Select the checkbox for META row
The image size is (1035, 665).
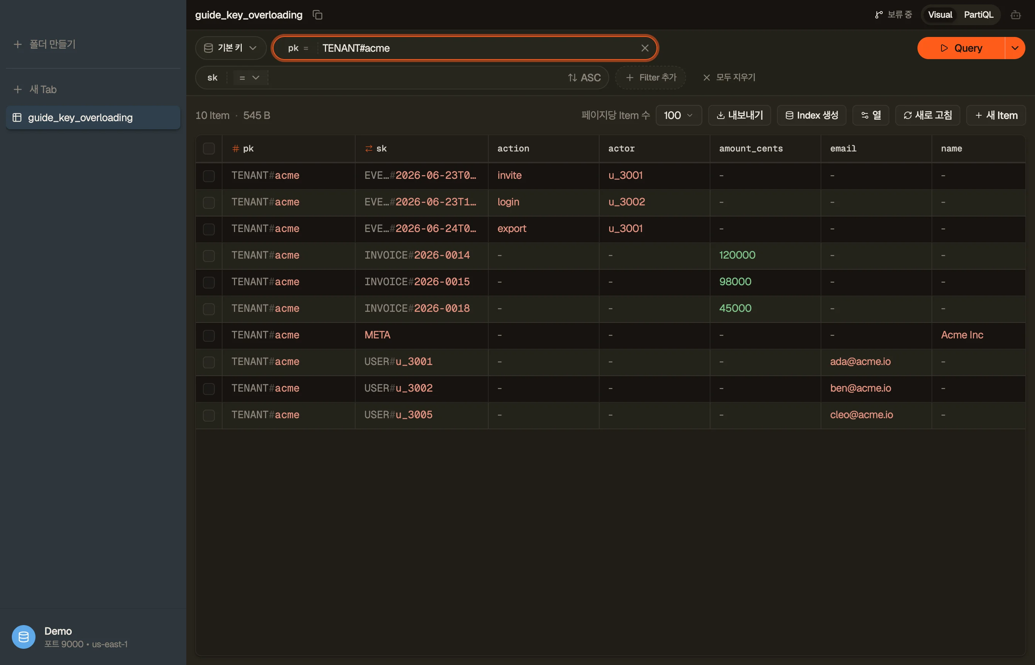pos(208,335)
